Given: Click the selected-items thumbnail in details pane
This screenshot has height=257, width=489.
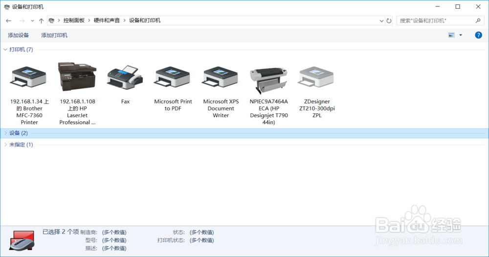Looking at the screenshot, I should pyautogui.click(x=22, y=240).
